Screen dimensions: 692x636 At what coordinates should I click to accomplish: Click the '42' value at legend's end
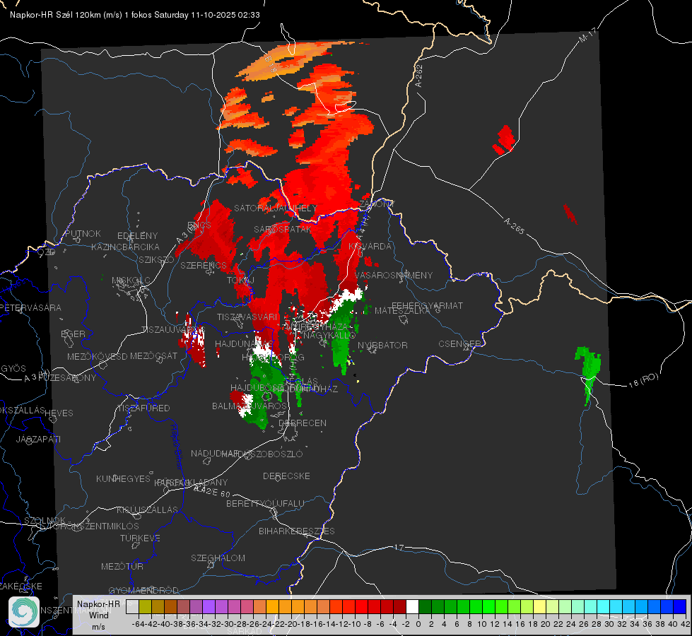[685, 624]
